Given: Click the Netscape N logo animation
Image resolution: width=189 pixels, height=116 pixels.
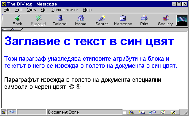Looking at the screenshot, I should point(182,20).
